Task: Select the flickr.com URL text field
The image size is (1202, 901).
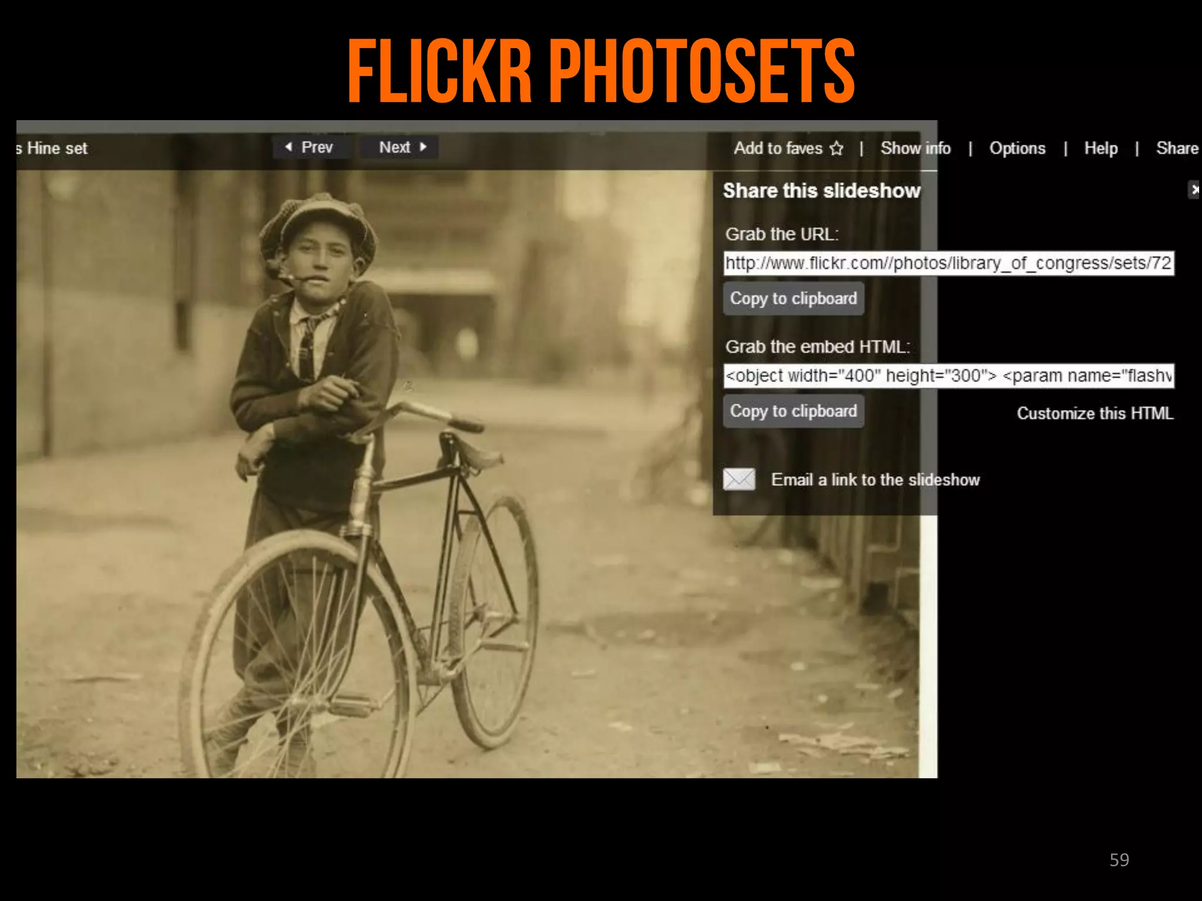Action: click(948, 263)
